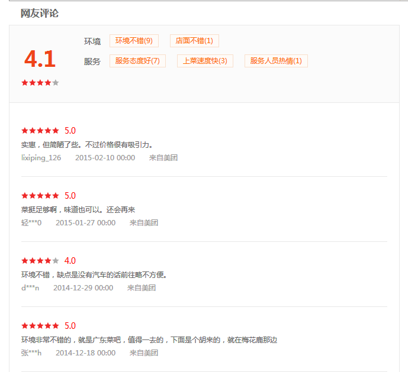408x372 pixels.
Task: Open user lixiping_126
Action: (x=41, y=158)
